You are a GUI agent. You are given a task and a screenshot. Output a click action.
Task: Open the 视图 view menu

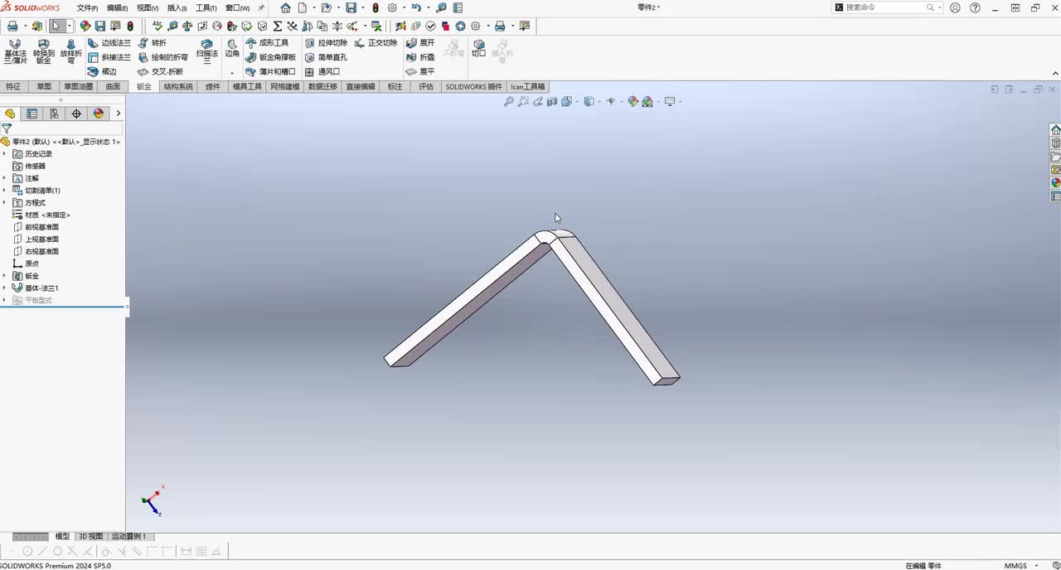pos(148,7)
